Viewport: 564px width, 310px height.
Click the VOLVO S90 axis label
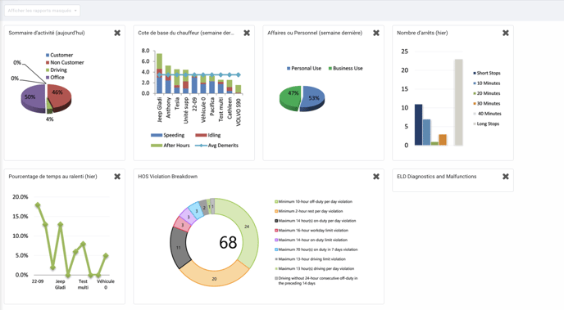pyautogui.click(x=239, y=112)
